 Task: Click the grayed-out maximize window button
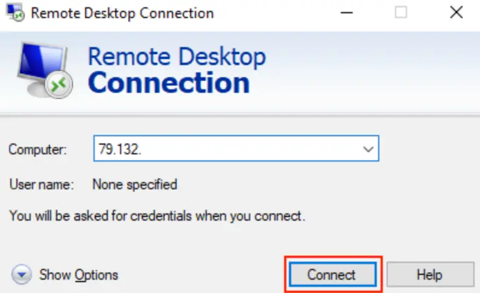(401, 13)
